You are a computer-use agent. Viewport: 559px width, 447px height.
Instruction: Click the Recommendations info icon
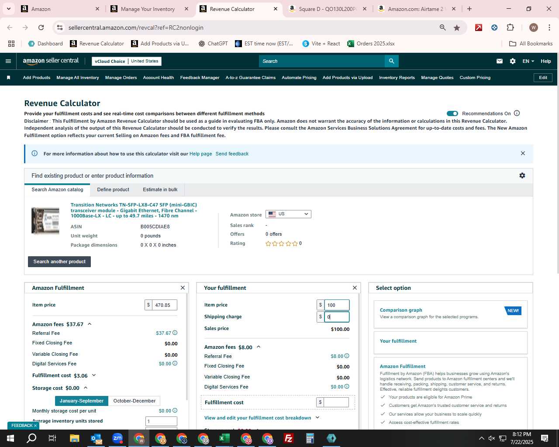(x=517, y=113)
